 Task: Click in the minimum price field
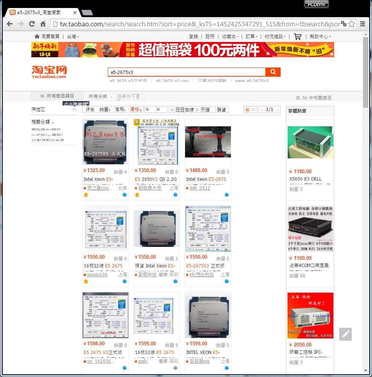pyautogui.click(x=150, y=110)
